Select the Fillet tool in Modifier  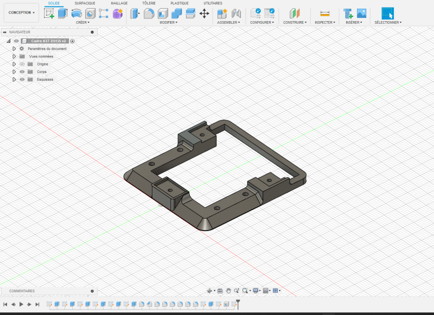point(149,13)
